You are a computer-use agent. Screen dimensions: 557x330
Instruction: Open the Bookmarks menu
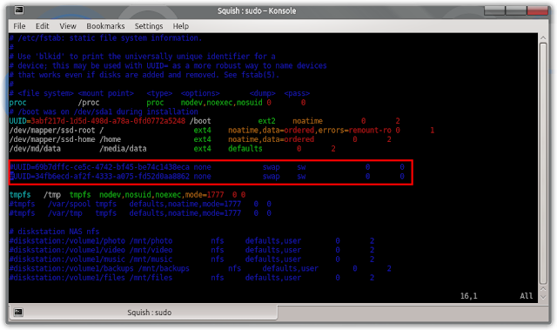[105, 26]
